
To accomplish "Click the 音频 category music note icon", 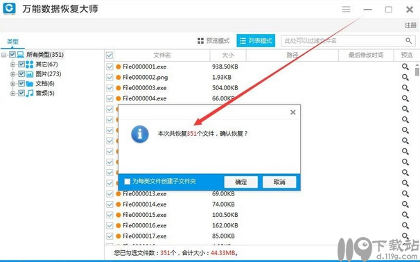I will (x=30, y=93).
